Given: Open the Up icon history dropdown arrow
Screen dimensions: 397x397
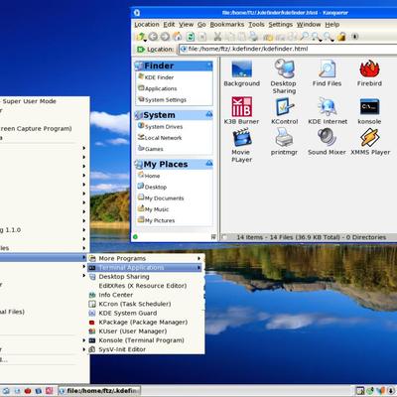Looking at the screenshot, I should (x=146, y=40).
